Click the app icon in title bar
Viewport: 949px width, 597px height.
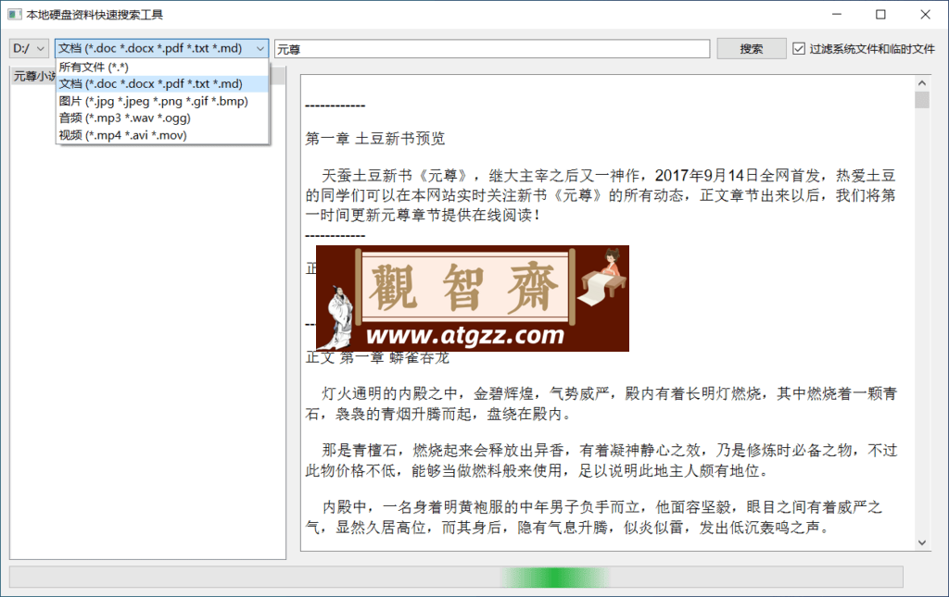[x=15, y=15]
